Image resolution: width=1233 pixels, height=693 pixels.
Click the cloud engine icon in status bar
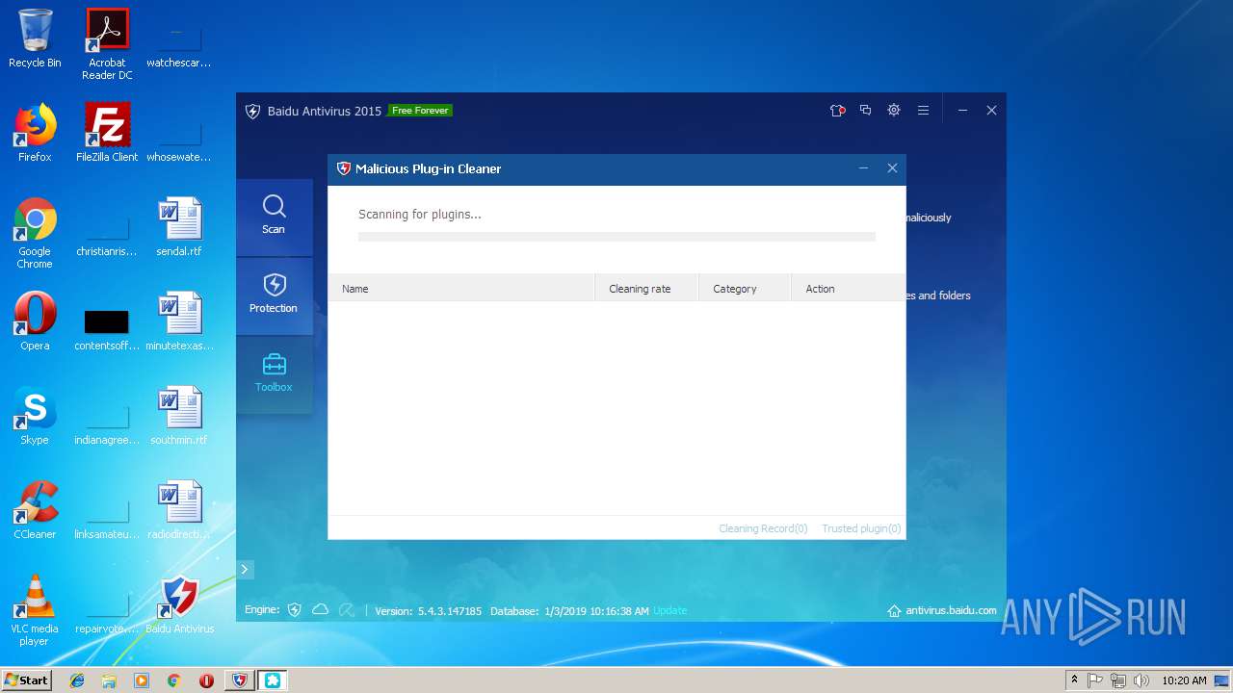[320, 610]
